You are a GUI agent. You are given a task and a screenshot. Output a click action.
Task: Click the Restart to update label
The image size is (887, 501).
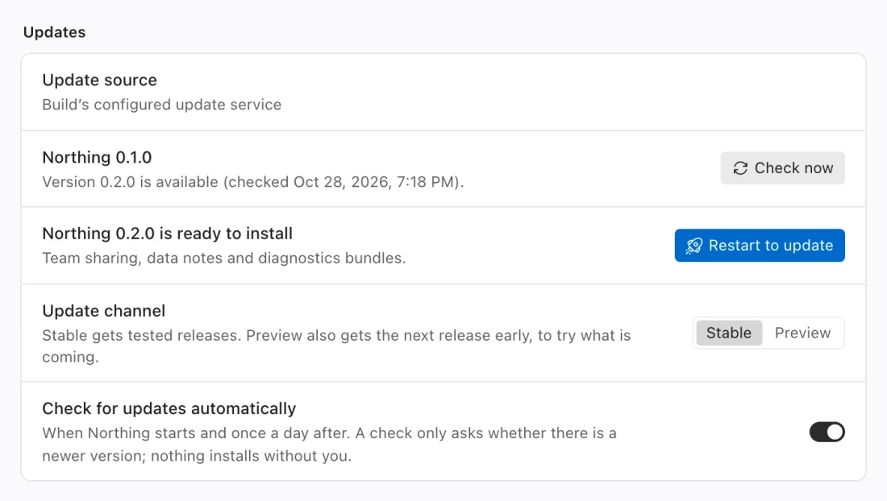click(x=770, y=246)
